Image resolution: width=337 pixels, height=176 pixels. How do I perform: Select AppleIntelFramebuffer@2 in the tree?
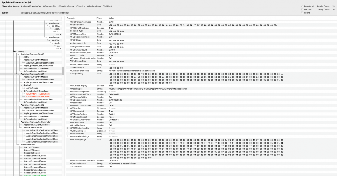[32, 105]
